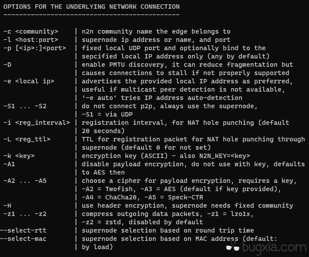Screen dimensions: 309x257
Task: Click the glasses logo in the watermark
Action: coord(233,247)
